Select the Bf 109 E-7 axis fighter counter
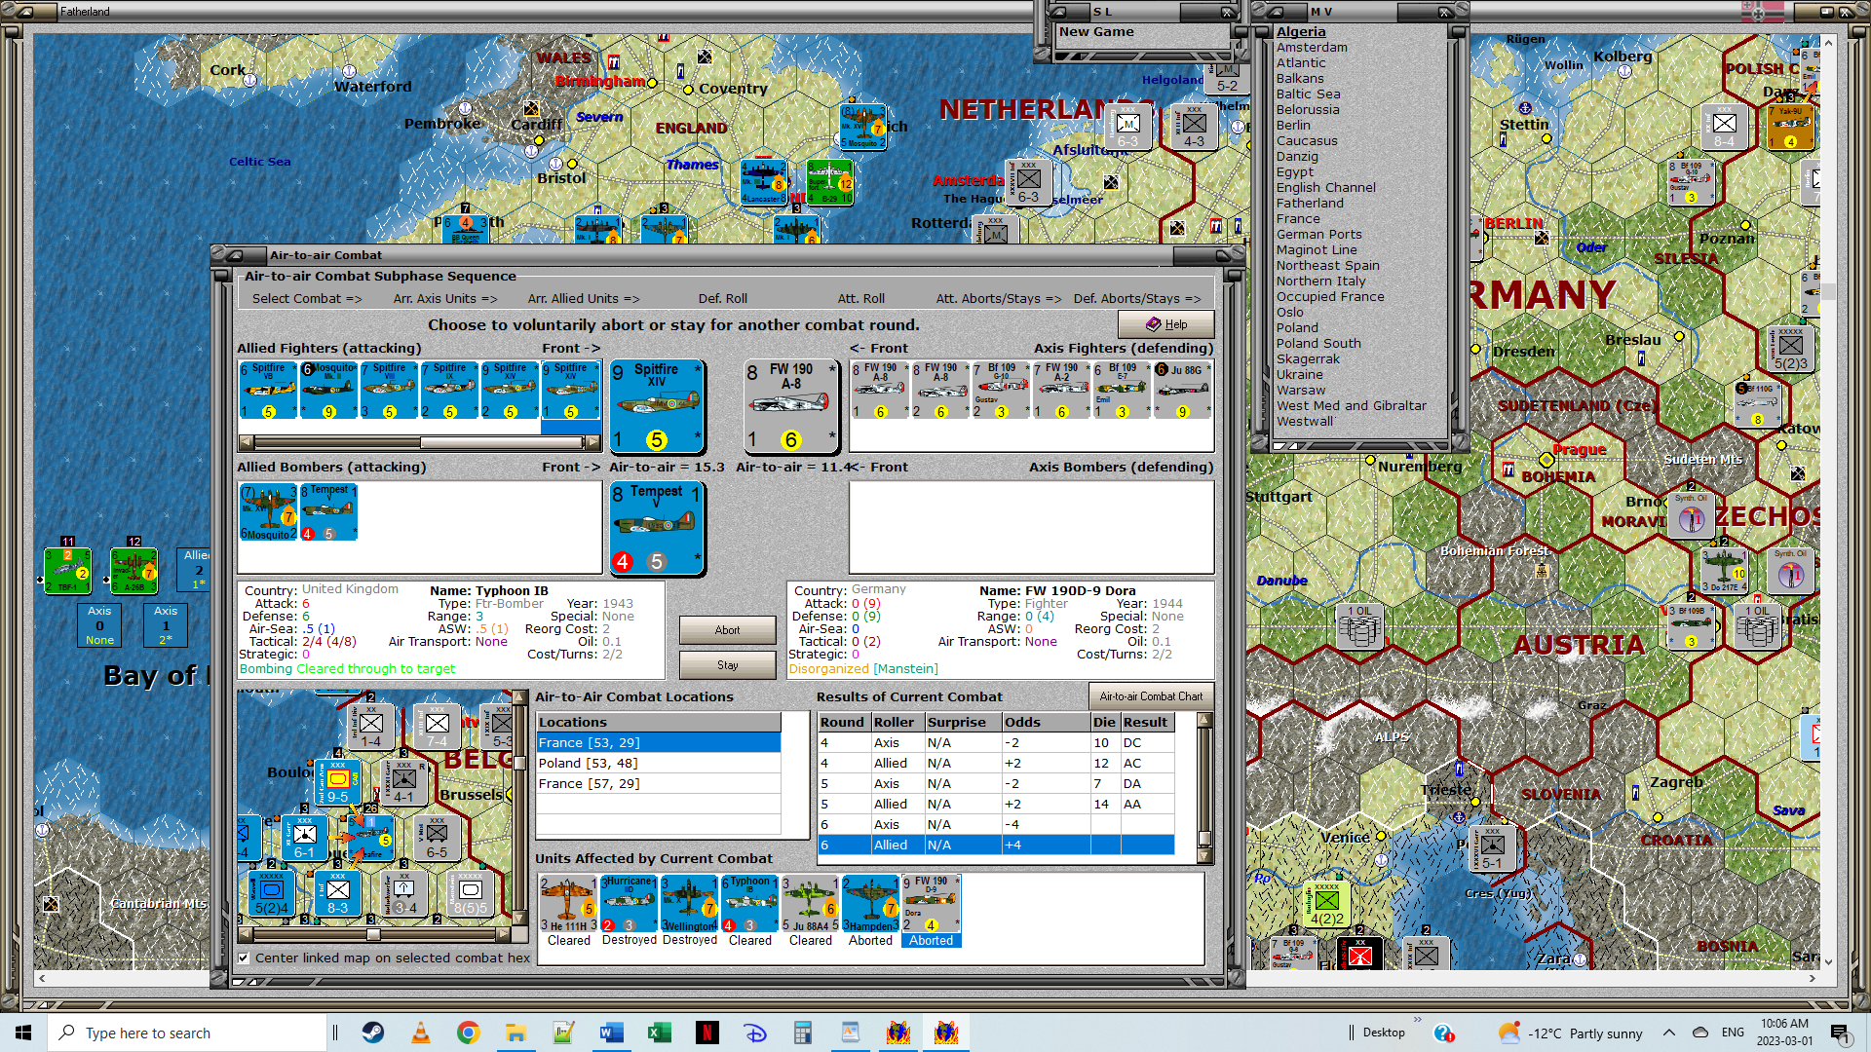Viewport: 1871px width, 1052px height. point(1122,391)
